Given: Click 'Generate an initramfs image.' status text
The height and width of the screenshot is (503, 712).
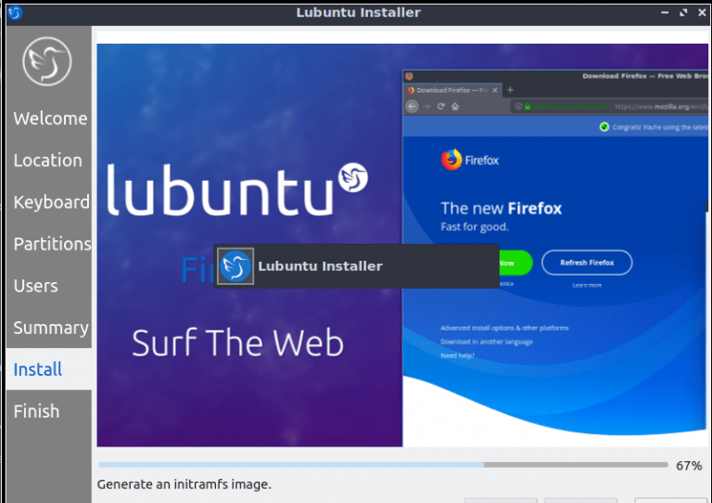Looking at the screenshot, I should 184,484.
